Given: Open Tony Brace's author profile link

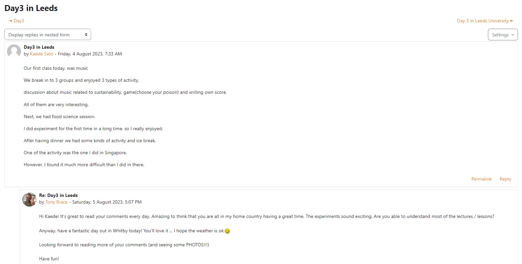Looking at the screenshot, I should (x=56, y=202).
